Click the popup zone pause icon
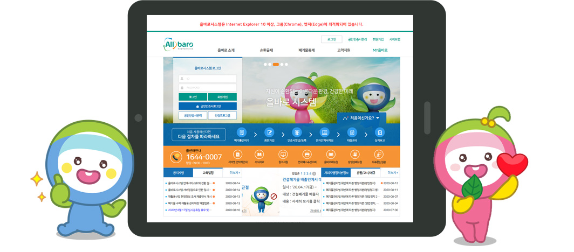This screenshot has width=574, height=252. tap(314, 173)
